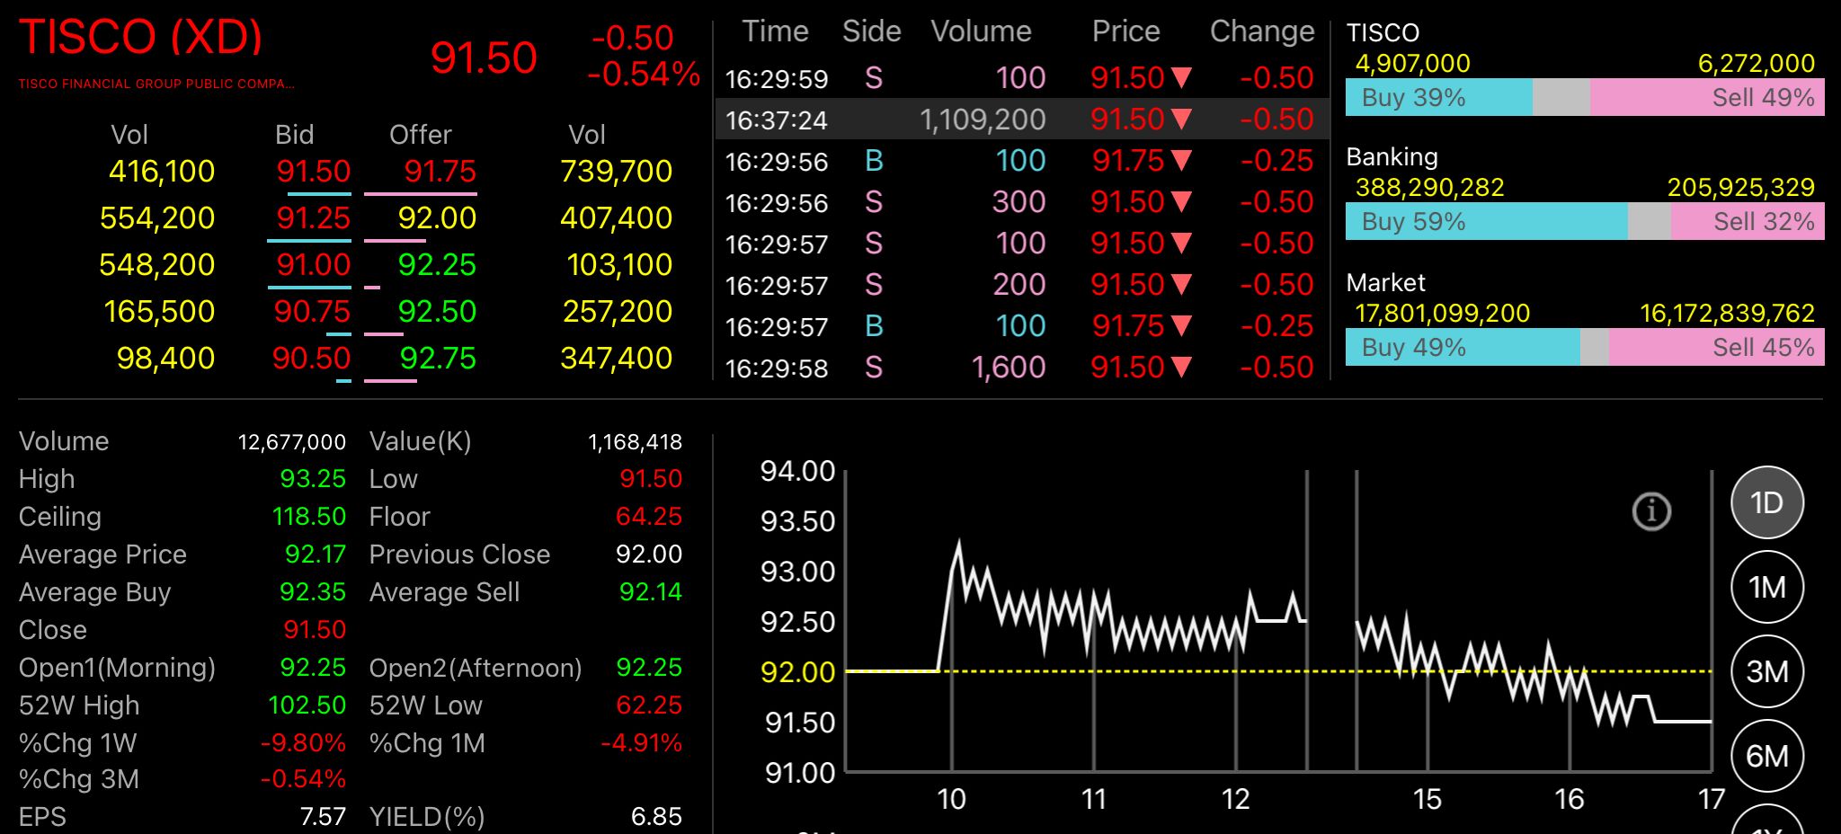This screenshot has height=834, width=1841.
Task: Select bid price 91.25
Action: click(314, 217)
